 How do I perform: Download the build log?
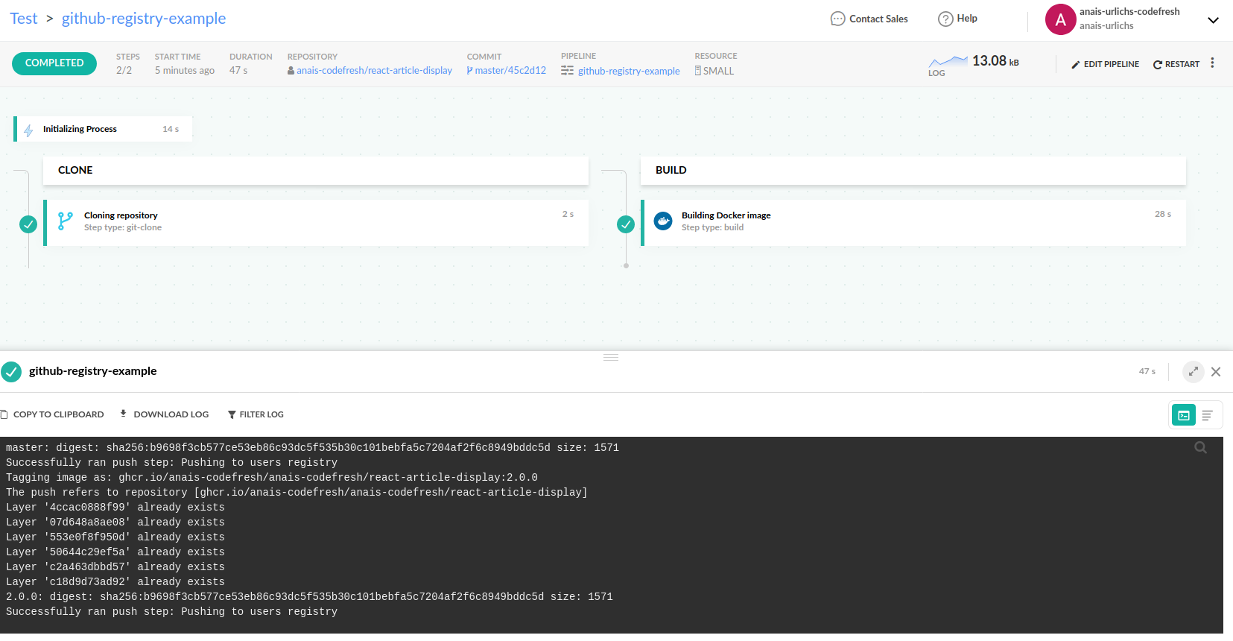pyautogui.click(x=165, y=414)
